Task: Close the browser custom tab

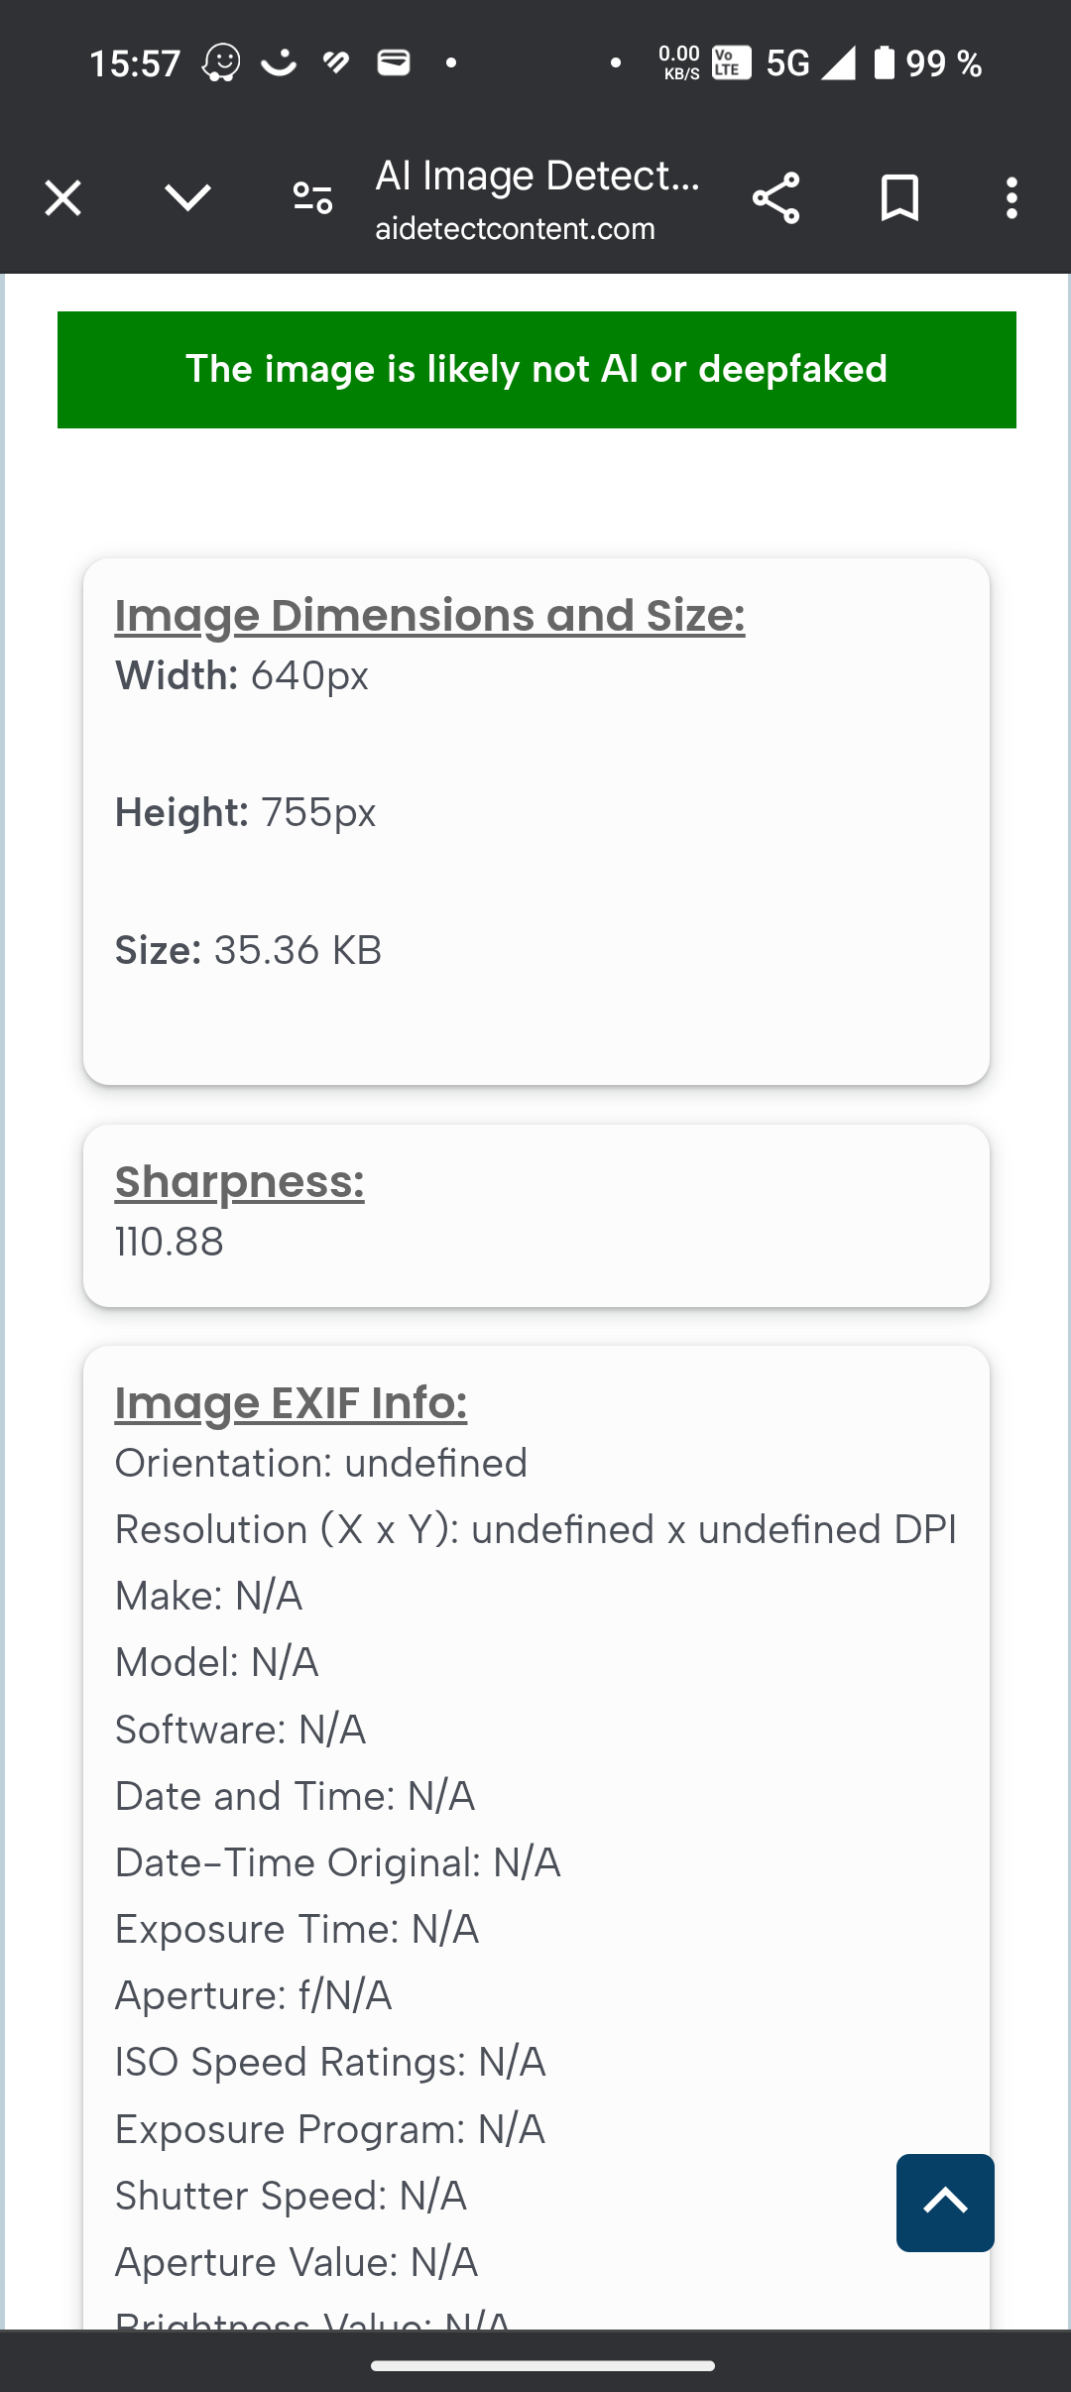Action: [62, 198]
